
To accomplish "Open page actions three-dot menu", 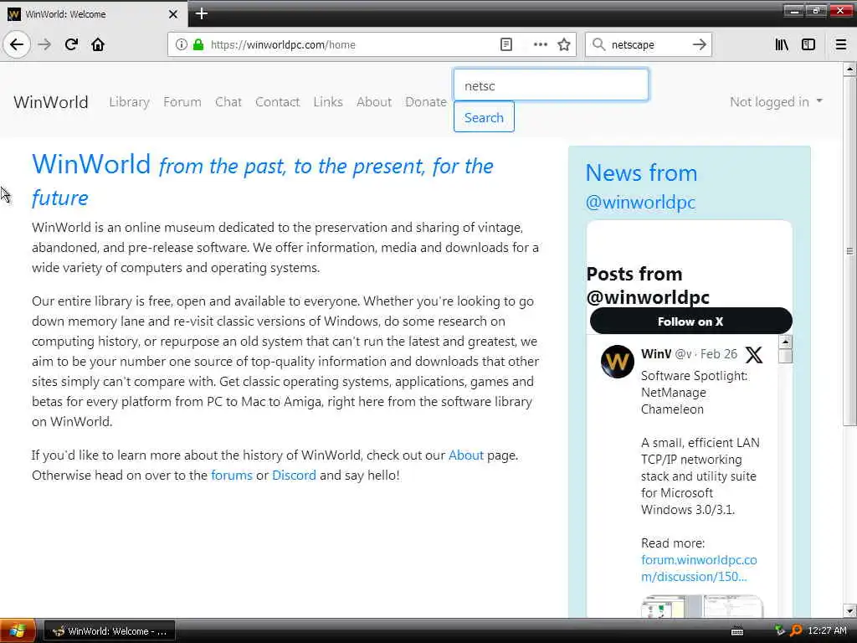I will 540,44.
